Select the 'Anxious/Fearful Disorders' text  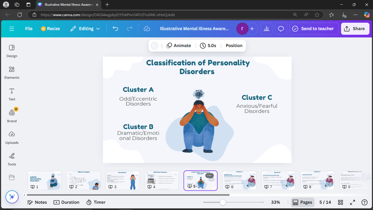(x=257, y=108)
